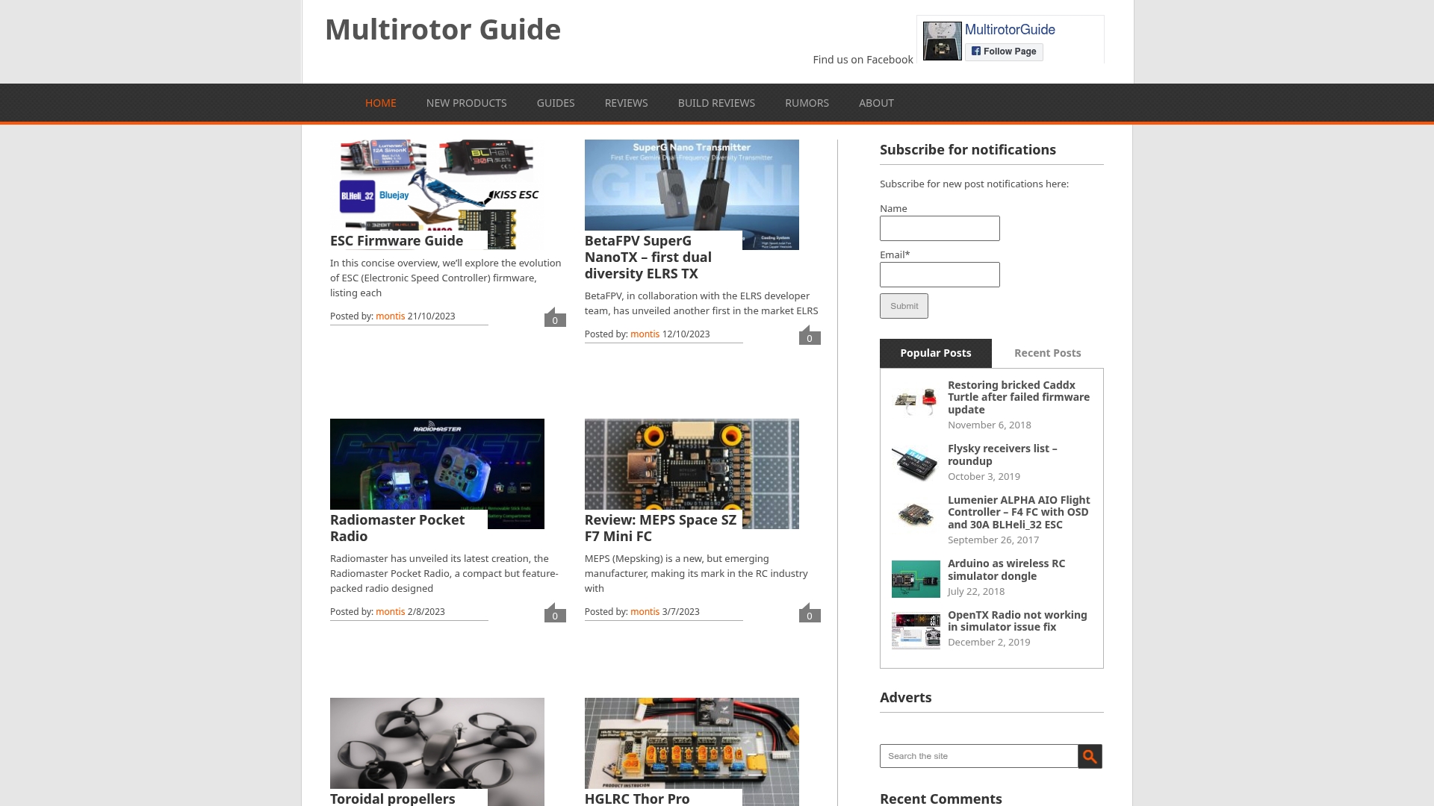1434x806 pixels.
Task: Go to the HOME menu item
Action: pos(381,103)
